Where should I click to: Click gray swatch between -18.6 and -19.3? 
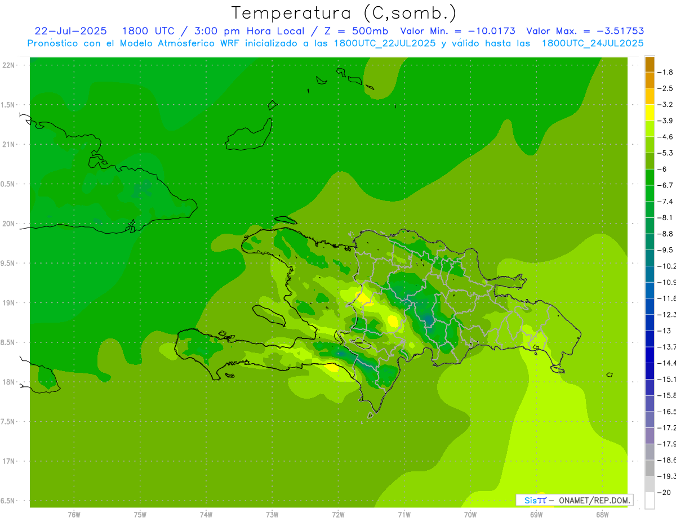click(x=650, y=468)
